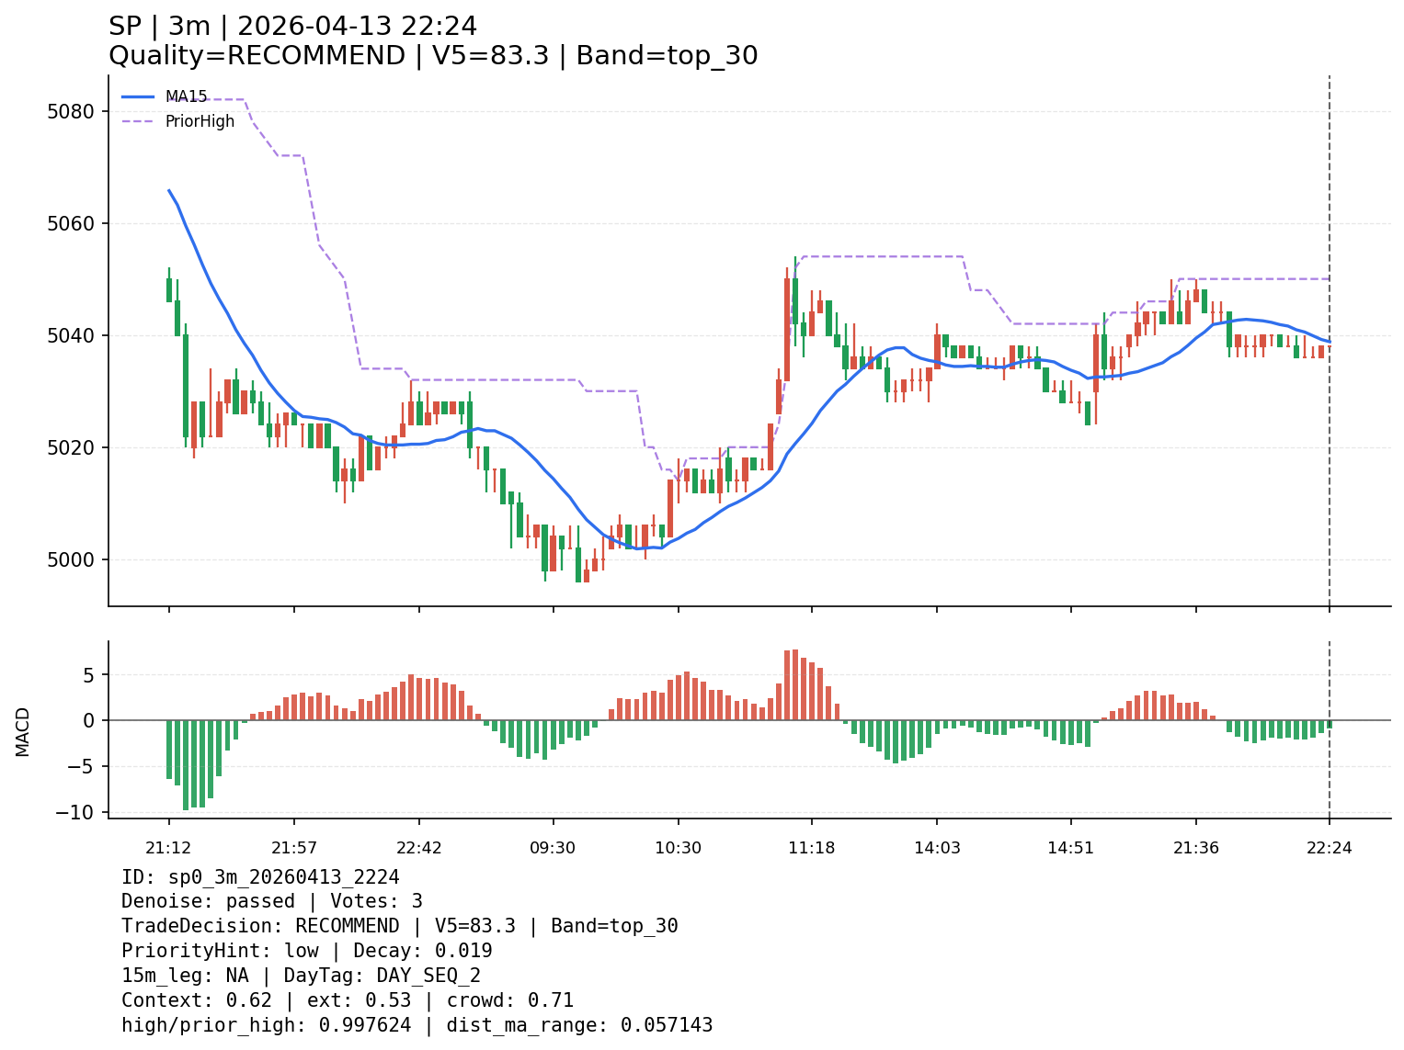Click the PriorHigh dashed purple legend swatch
The image size is (1404, 1050).
[138, 121]
